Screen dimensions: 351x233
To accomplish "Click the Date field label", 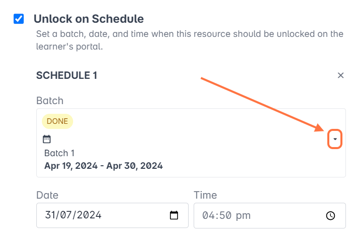I will (47, 195).
